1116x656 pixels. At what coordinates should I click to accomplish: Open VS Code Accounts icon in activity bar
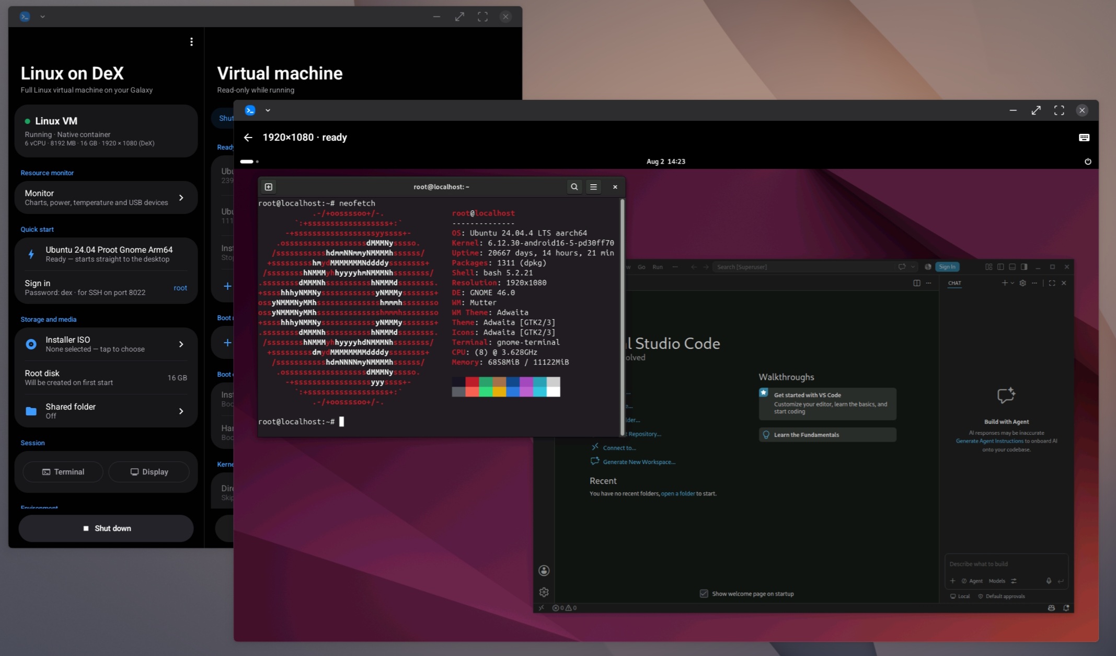pos(544,570)
